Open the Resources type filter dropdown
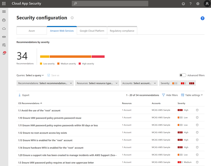211x166 pixels. 97,83
